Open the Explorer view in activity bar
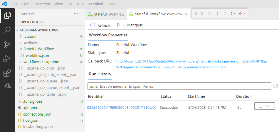This screenshot has width=279, height=132. 7,15
